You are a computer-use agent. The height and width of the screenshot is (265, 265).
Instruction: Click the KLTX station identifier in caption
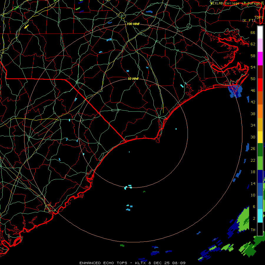tap(140, 263)
